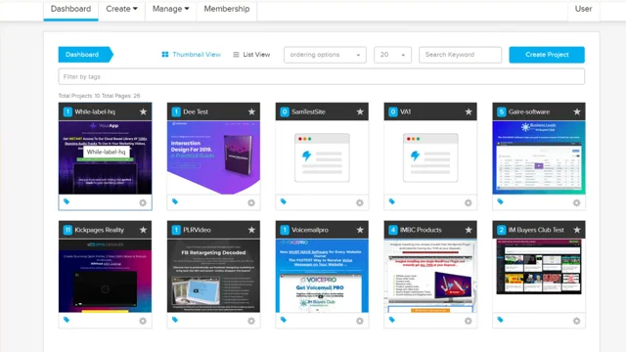Screen dimensions: 626x352
Task: Click tag icon on PLRVideo card
Action: pos(175,320)
